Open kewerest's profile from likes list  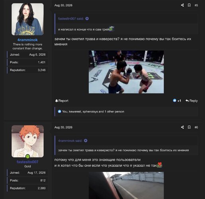75,111
